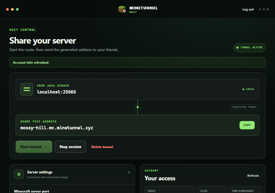Stop the current session

click(x=70, y=147)
